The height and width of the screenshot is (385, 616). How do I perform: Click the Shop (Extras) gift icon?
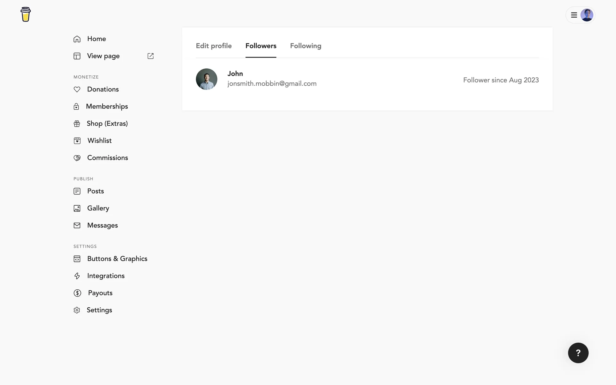point(77,124)
